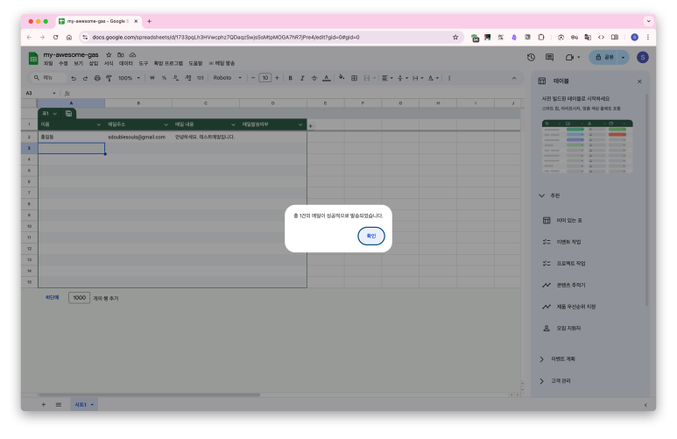Viewport: 677px width, 439px height.
Task: Open the comments icon in the header
Action: [549, 57]
